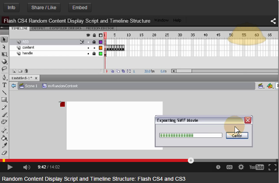Click the Center Frame timeline icon
279x183 pixels.
coord(107,71)
